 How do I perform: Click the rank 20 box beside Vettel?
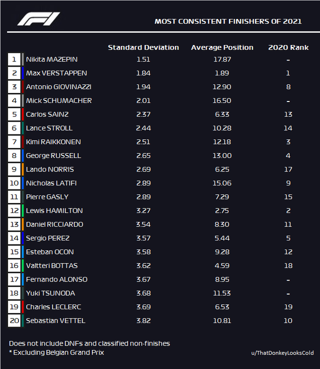coord(14,320)
